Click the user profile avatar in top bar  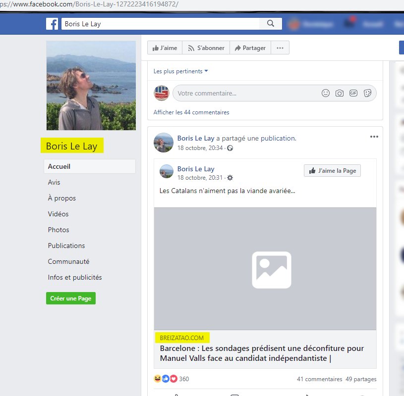(x=294, y=24)
